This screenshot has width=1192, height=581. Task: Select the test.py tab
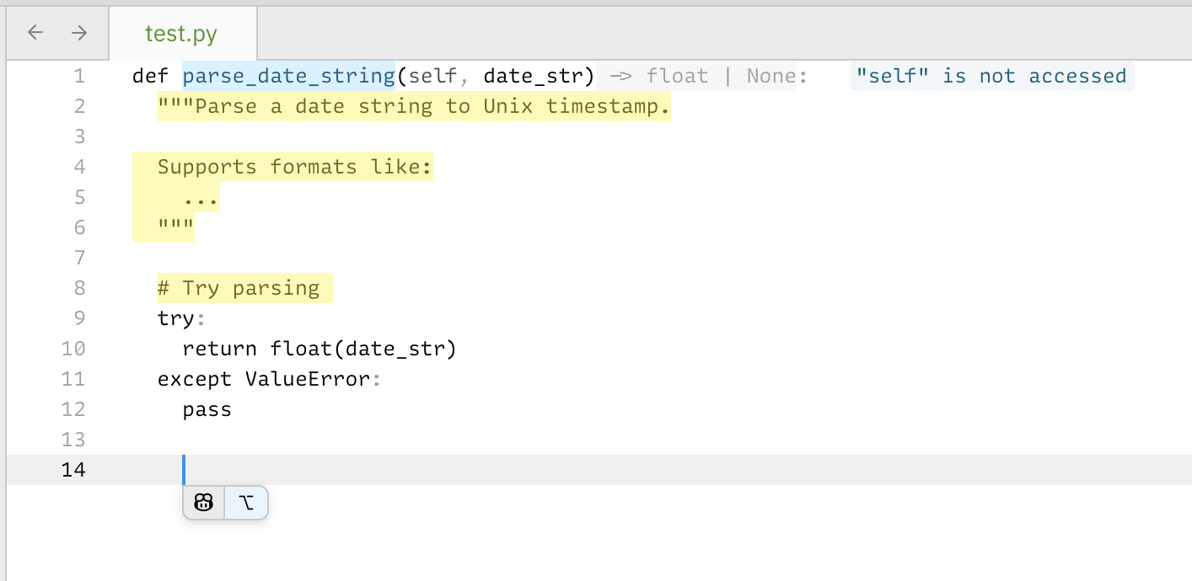point(181,34)
